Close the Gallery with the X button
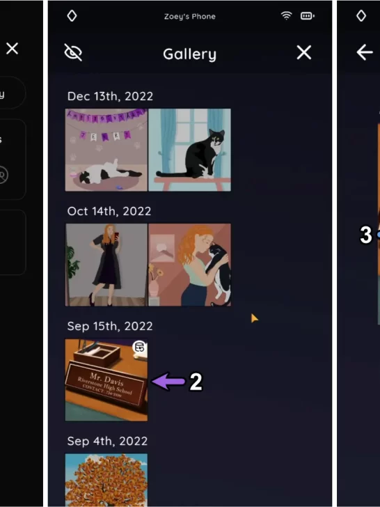 303,52
